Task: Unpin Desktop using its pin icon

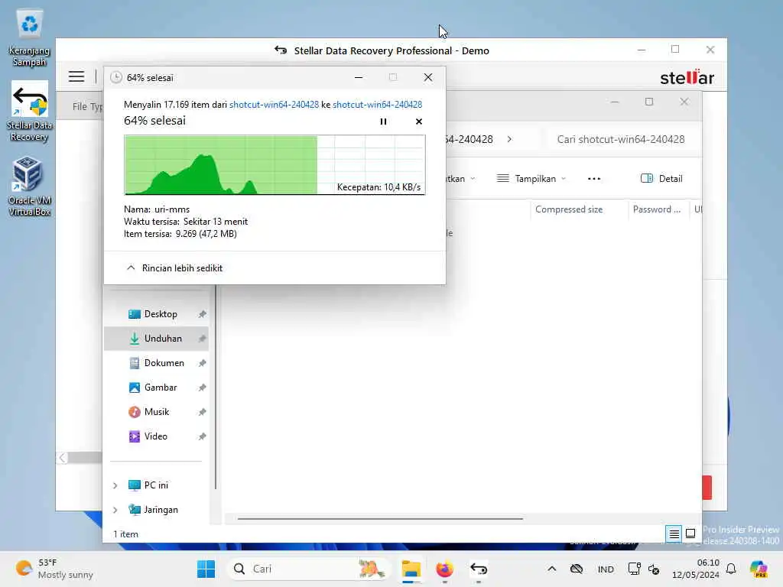Action: [202, 314]
